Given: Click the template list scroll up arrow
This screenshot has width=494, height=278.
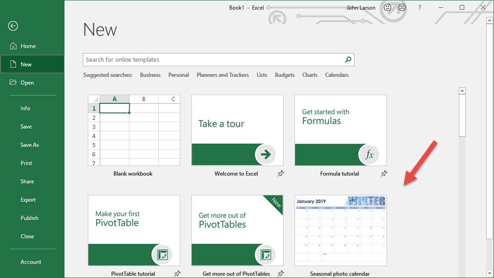Looking at the screenshot, I should 462,91.
